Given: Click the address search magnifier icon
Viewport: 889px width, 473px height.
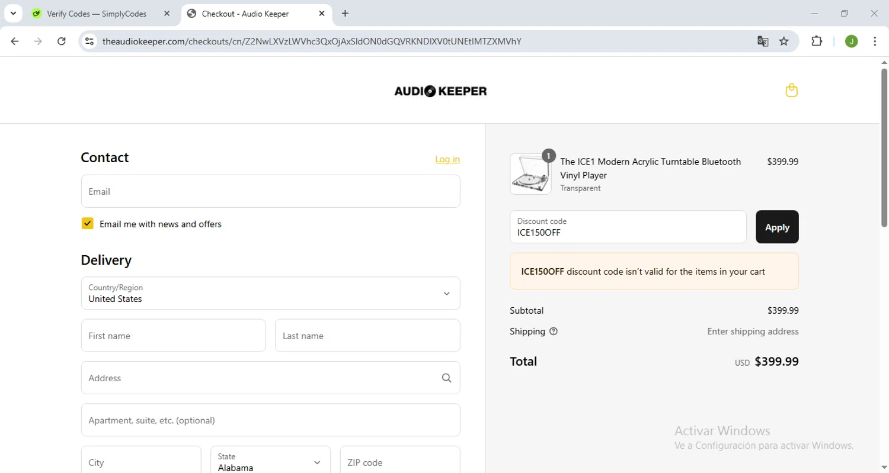Looking at the screenshot, I should 446,378.
